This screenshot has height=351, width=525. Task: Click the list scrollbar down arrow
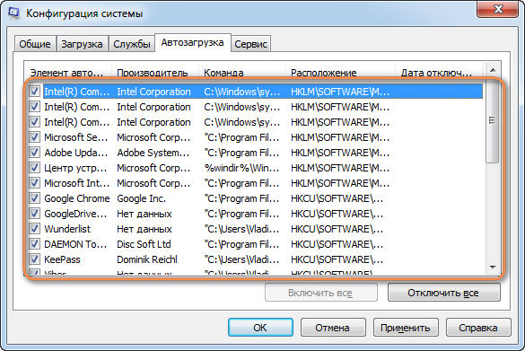(492, 267)
